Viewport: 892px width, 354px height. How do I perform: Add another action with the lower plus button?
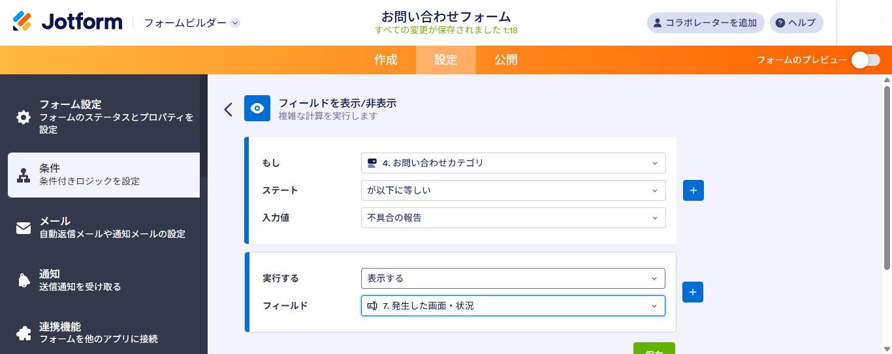coord(693,292)
